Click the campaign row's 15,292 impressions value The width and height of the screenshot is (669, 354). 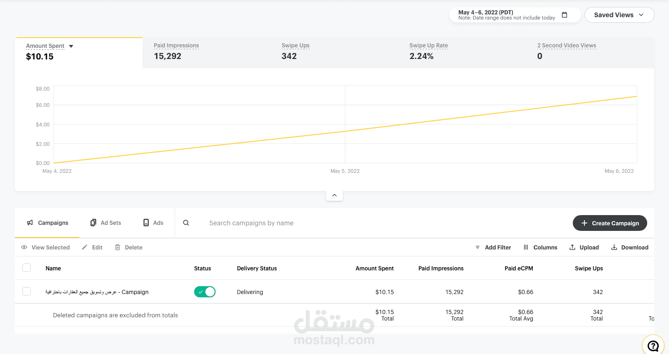[x=454, y=292]
